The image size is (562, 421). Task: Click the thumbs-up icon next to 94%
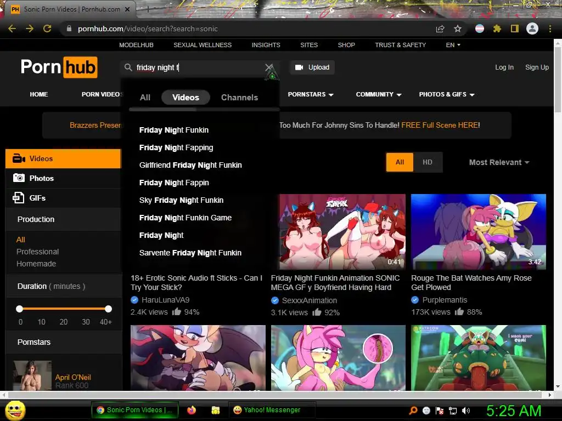(x=176, y=311)
